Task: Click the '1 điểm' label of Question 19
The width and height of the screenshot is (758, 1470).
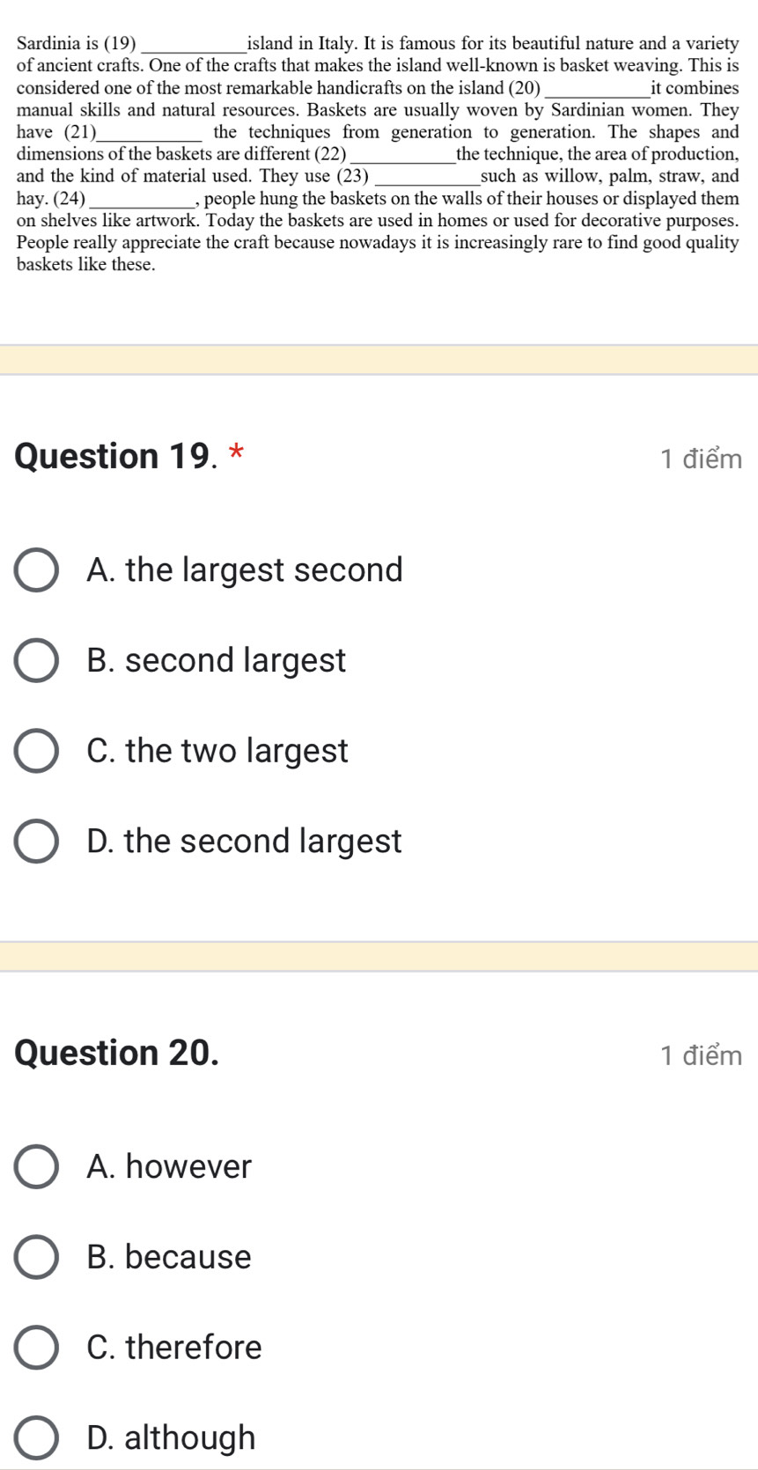Action: 701,459
